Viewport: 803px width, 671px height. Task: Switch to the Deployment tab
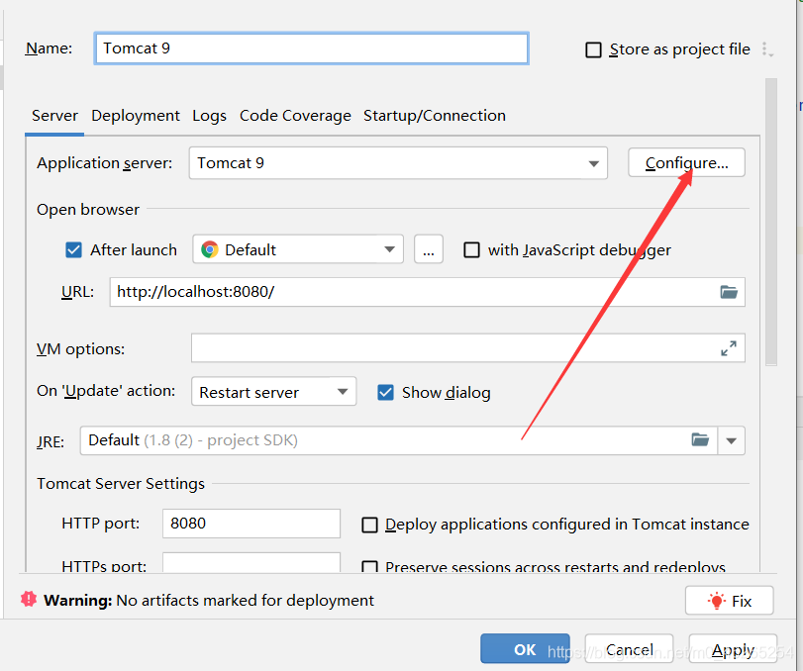click(x=136, y=116)
